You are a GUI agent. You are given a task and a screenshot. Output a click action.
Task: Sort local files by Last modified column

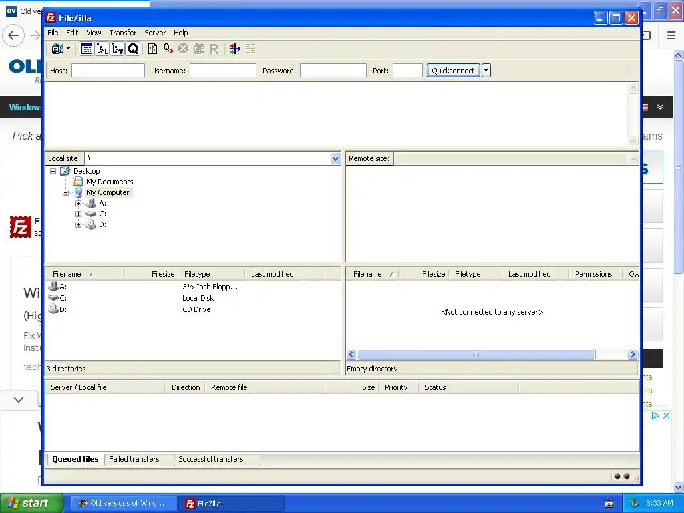pyautogui.click(x=285, y=274)
